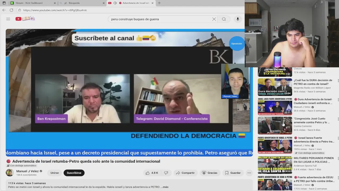Open Fuerte advertencia de EEUU thumbnail
Viewport: 339px width, 191px height.
pyautogui.click(x=275, y=183)
